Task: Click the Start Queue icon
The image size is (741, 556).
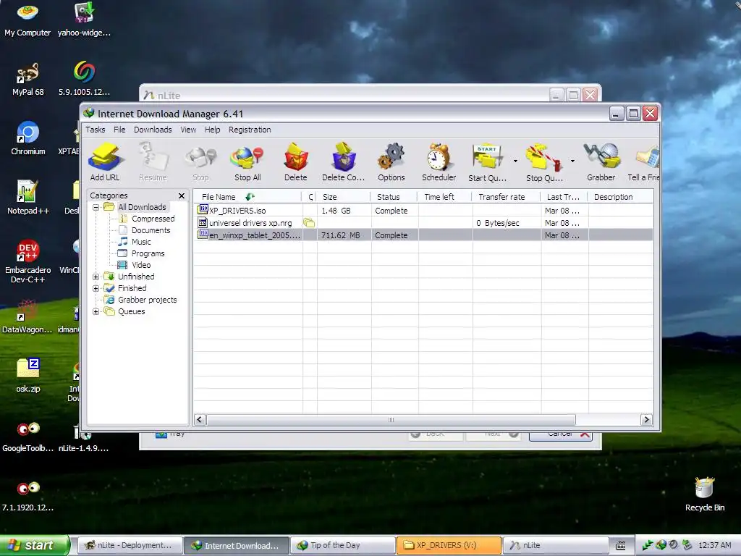Action: (487, 162)
